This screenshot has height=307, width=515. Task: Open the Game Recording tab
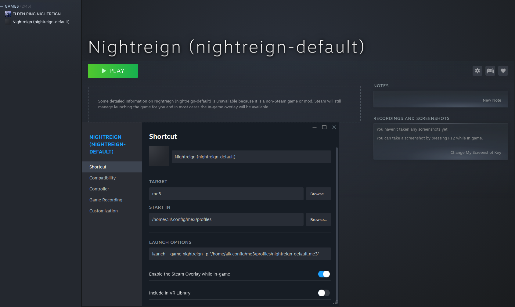[x=106, y=200]
